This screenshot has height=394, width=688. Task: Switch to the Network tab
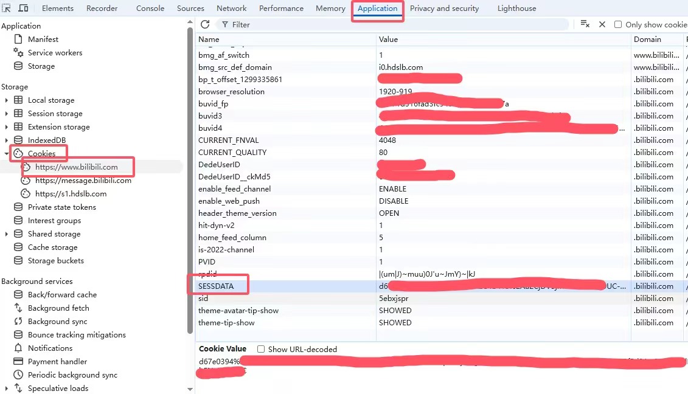coord(231,8)
